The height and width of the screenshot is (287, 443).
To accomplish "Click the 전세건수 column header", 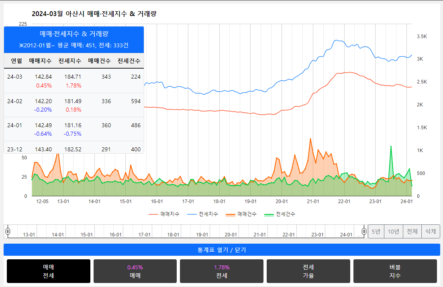I will click(129, 61).
